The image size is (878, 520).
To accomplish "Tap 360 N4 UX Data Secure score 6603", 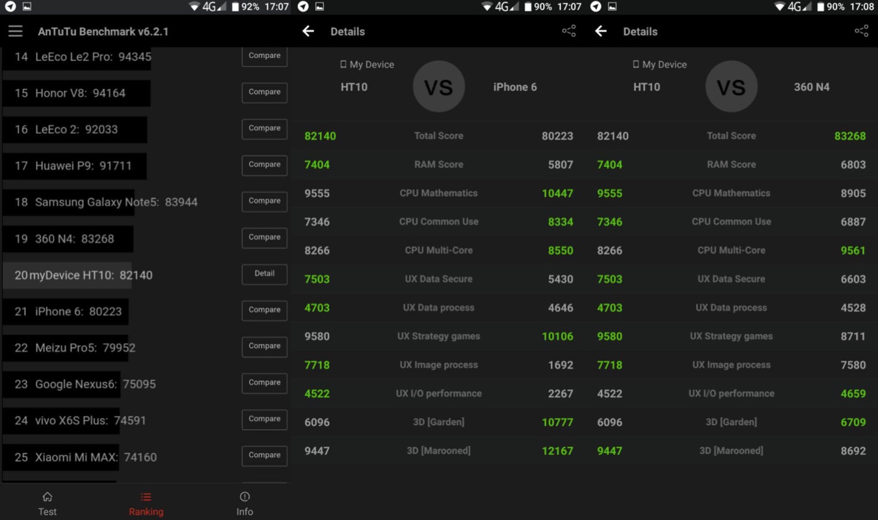I will click(x=853, y=279).
